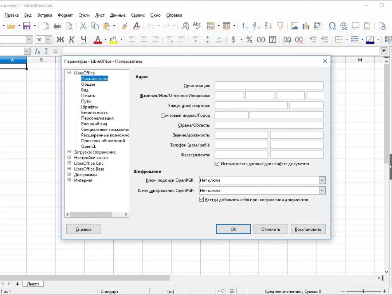392x295 pixels.
Task: Click the Clear direct formatting icon
Action: click(137, 26)
